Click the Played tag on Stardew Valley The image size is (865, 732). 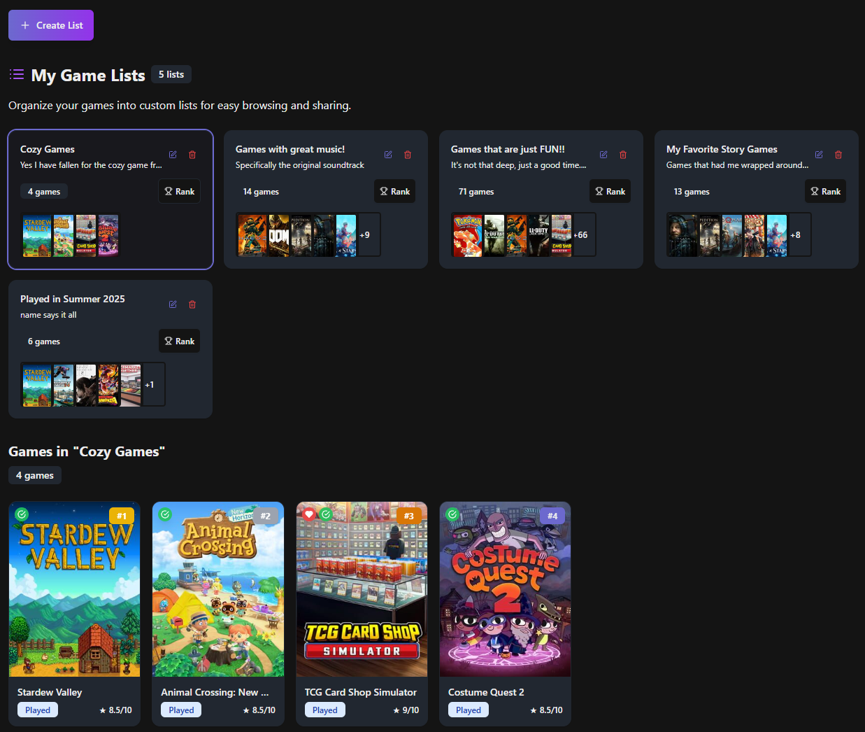[x=38, y=710]
